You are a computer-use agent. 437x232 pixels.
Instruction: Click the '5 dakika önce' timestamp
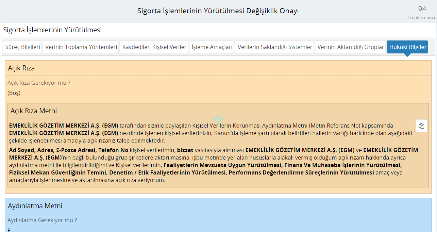click(422, 17)
